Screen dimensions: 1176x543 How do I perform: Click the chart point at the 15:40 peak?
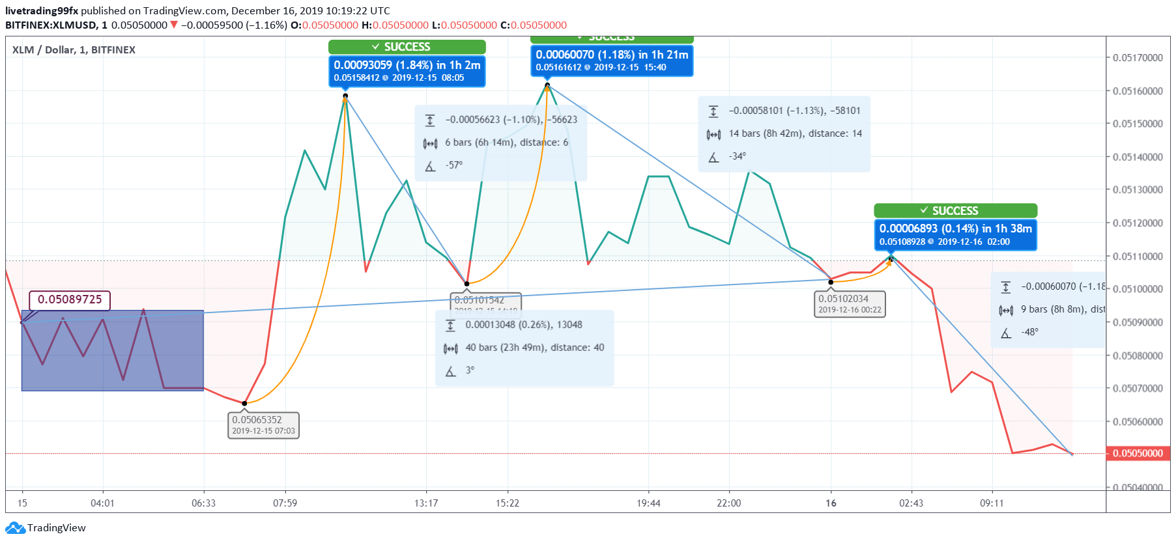pyautogui.click(x=547, y=85)
